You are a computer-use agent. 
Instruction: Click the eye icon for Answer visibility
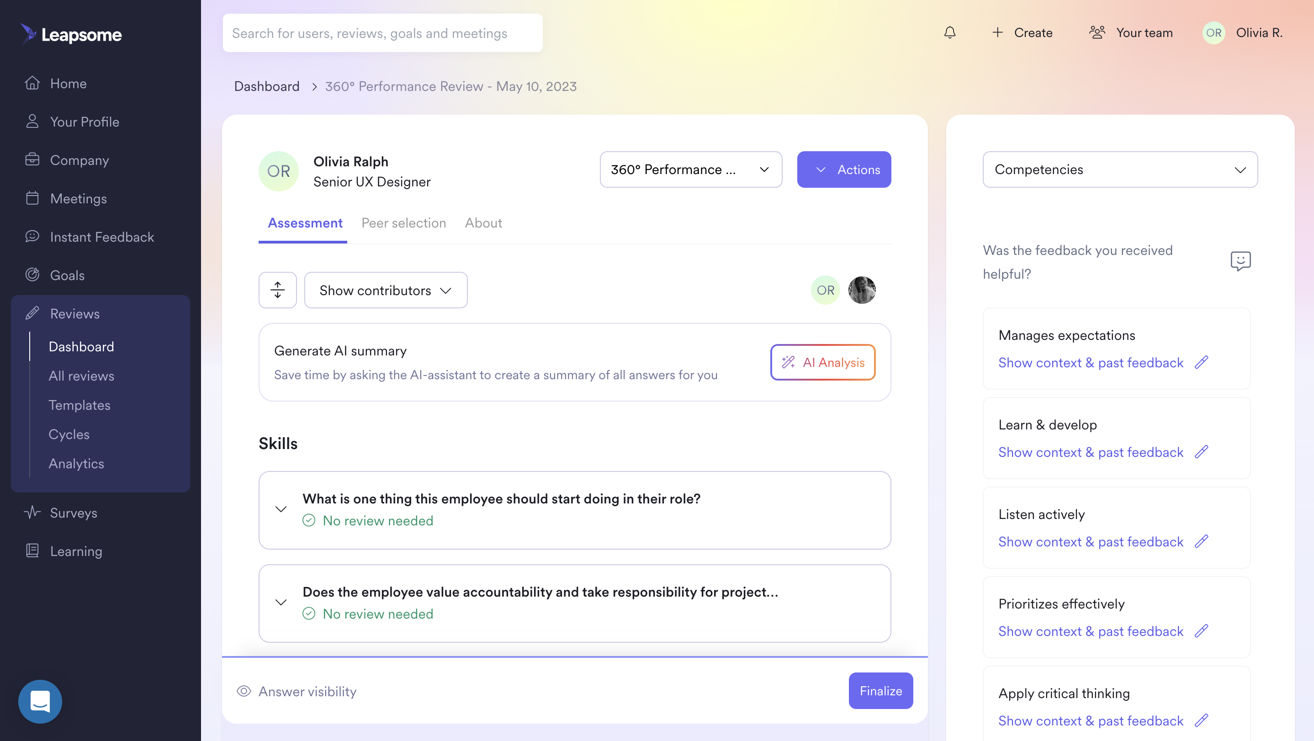coord(244,691)
